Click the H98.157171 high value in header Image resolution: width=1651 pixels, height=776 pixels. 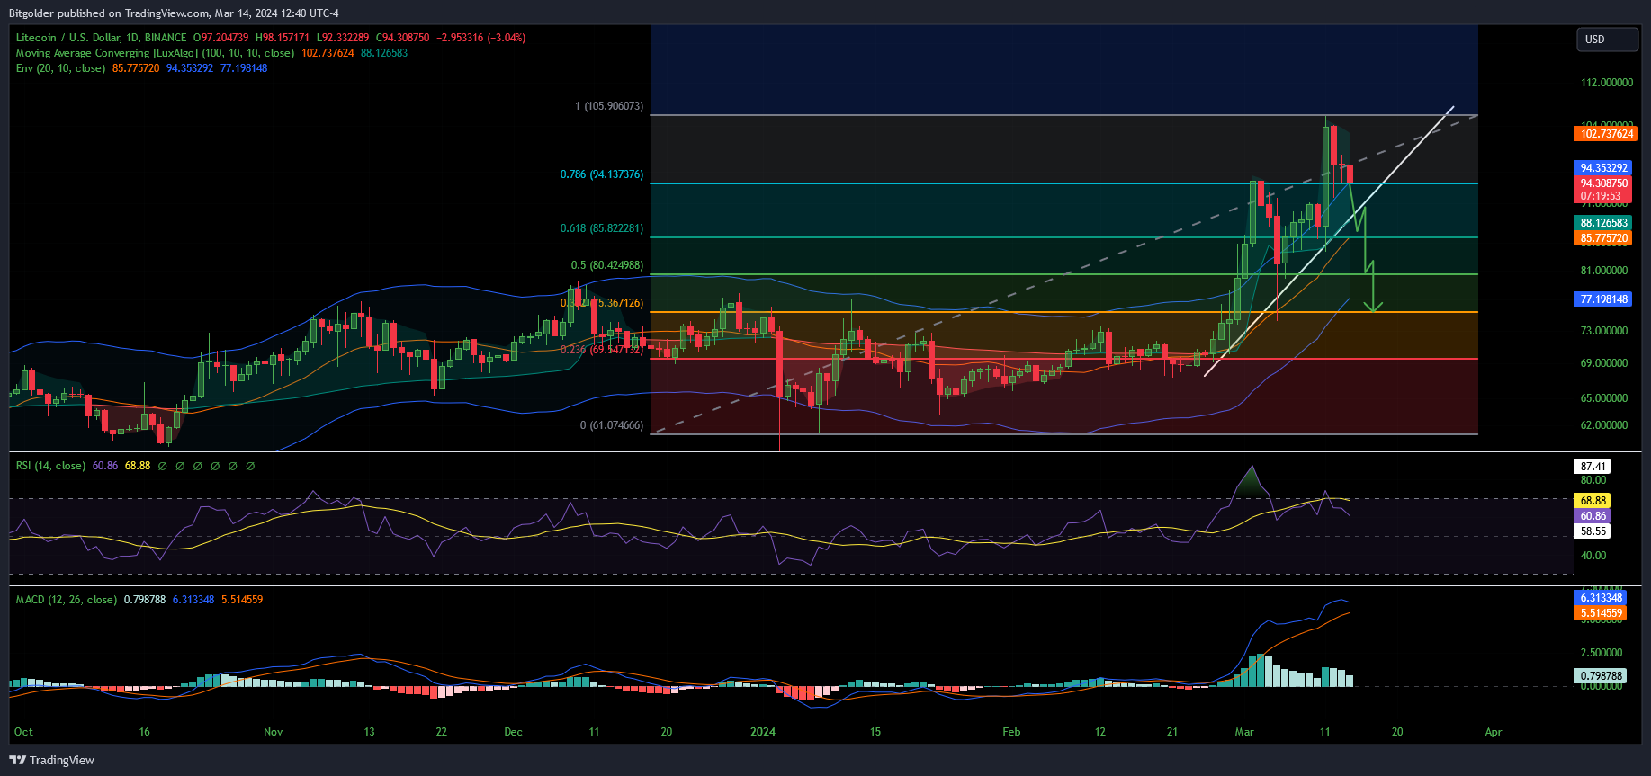click(x=283, y=38)
